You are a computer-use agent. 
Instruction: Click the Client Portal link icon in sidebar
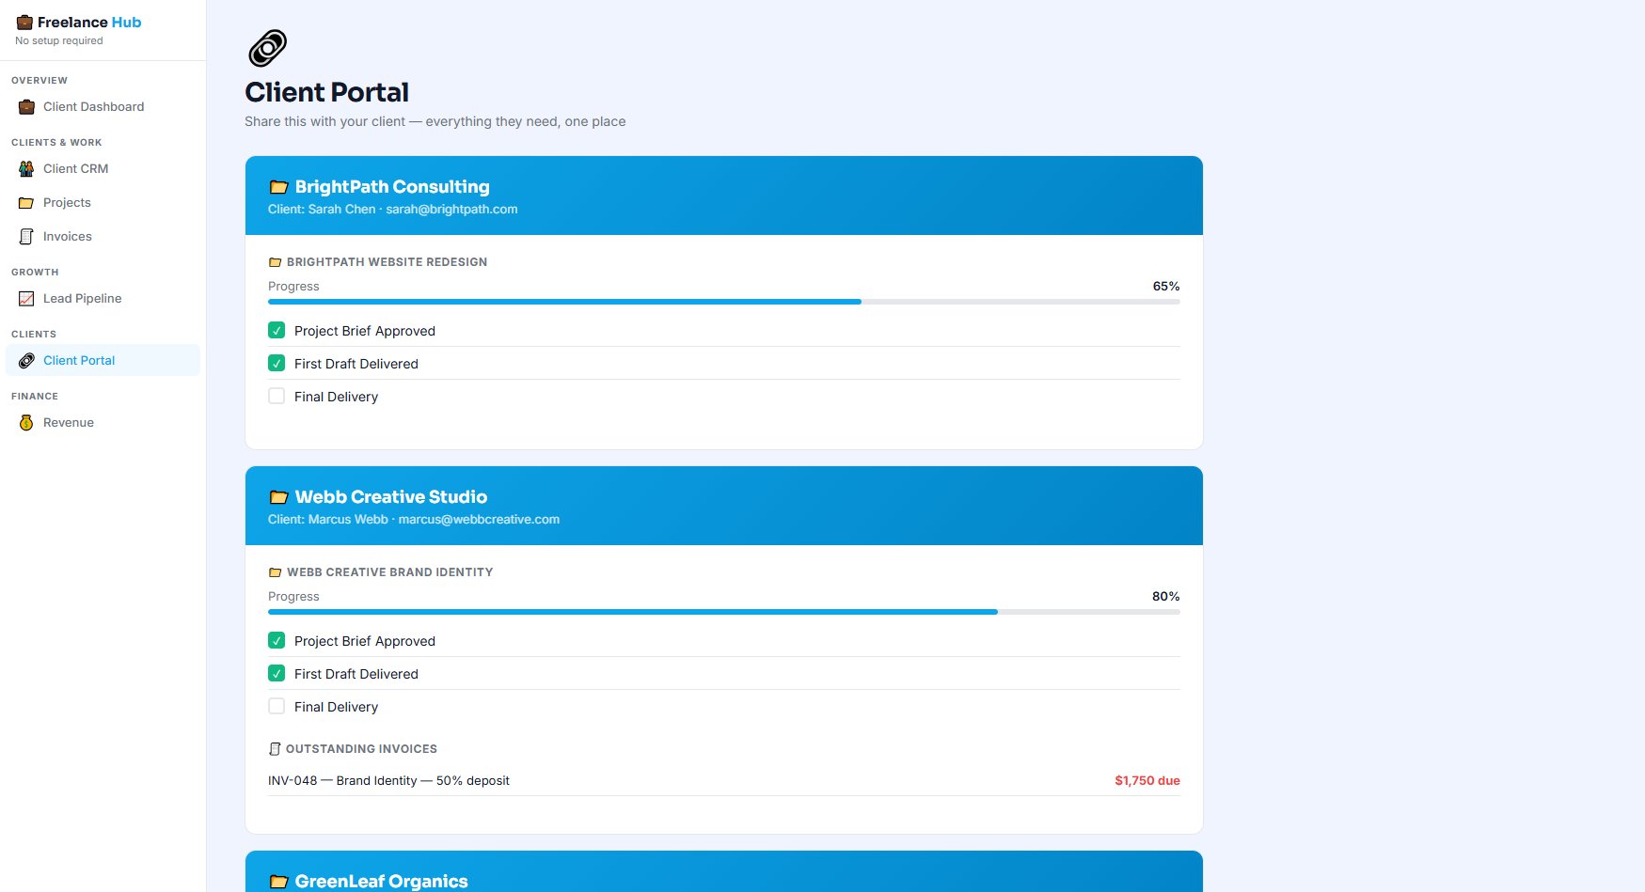click(26, 361)
